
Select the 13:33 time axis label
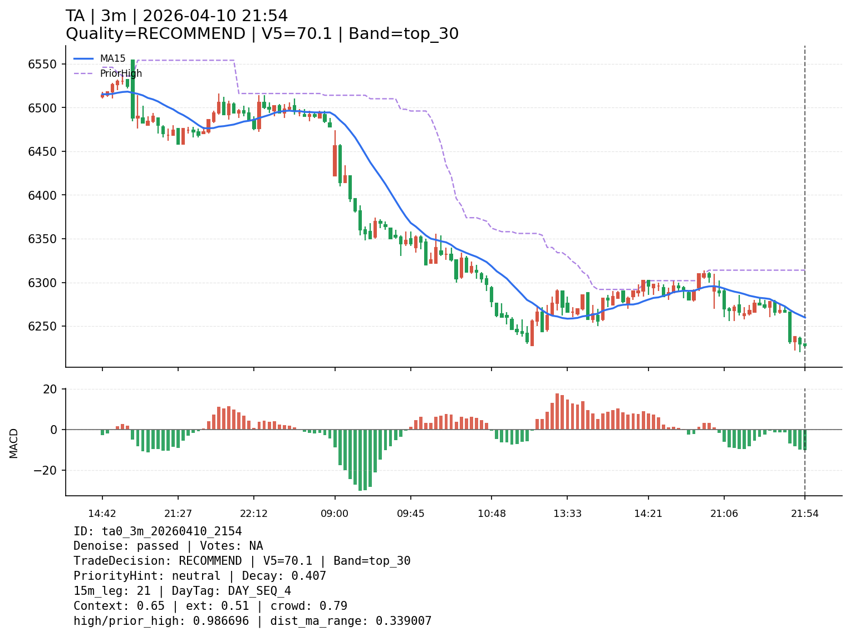(x=567, y=514)
